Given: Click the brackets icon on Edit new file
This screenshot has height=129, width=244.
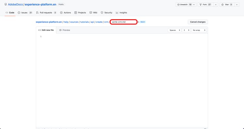Looking at the screenshot, I should [39, 30].
